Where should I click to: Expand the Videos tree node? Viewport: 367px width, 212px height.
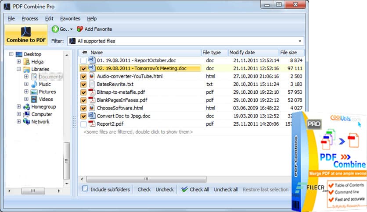(26, 99)
